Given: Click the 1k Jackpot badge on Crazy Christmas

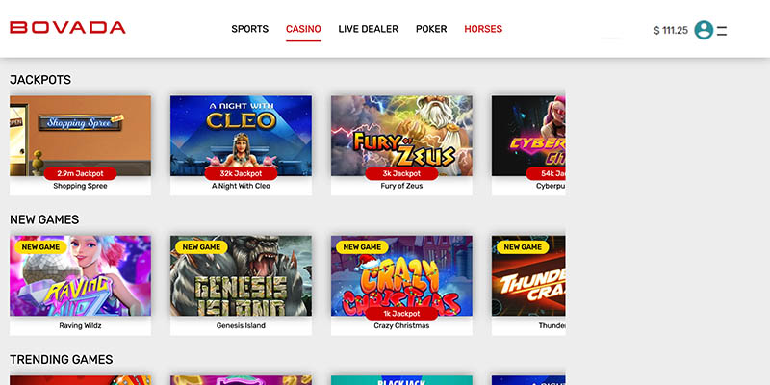Looking at the screenshot, I should [401, 314].
